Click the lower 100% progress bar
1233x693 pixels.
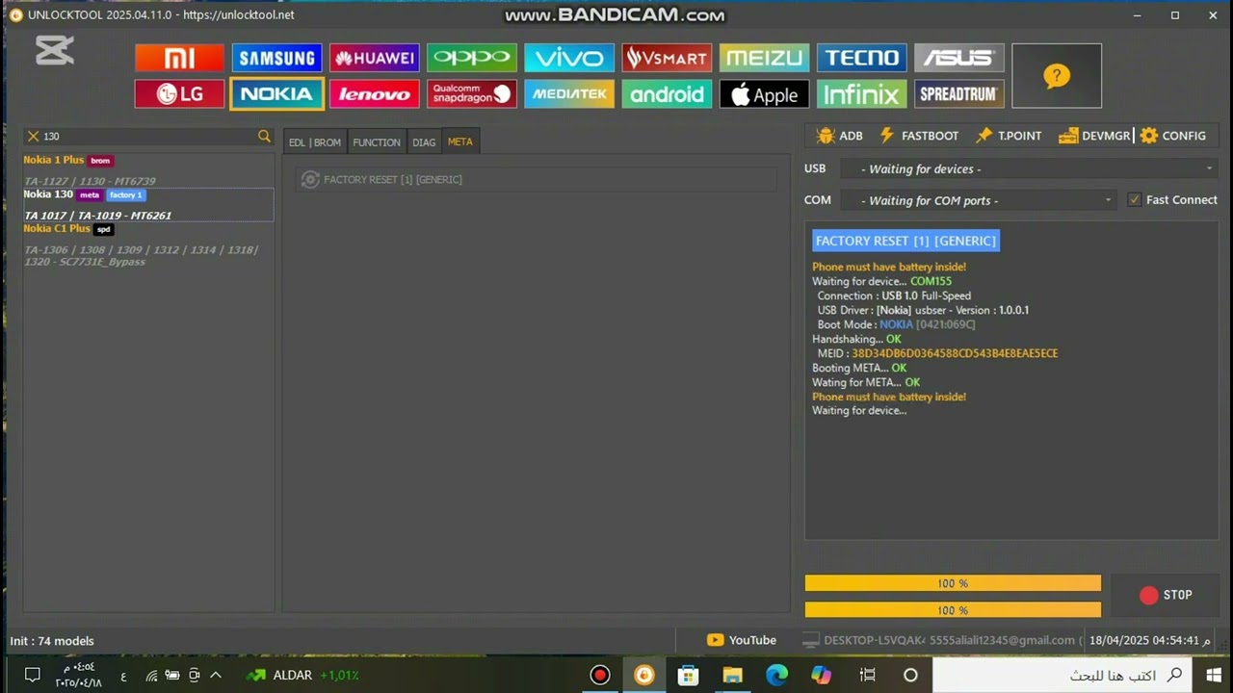pos(953,610)
